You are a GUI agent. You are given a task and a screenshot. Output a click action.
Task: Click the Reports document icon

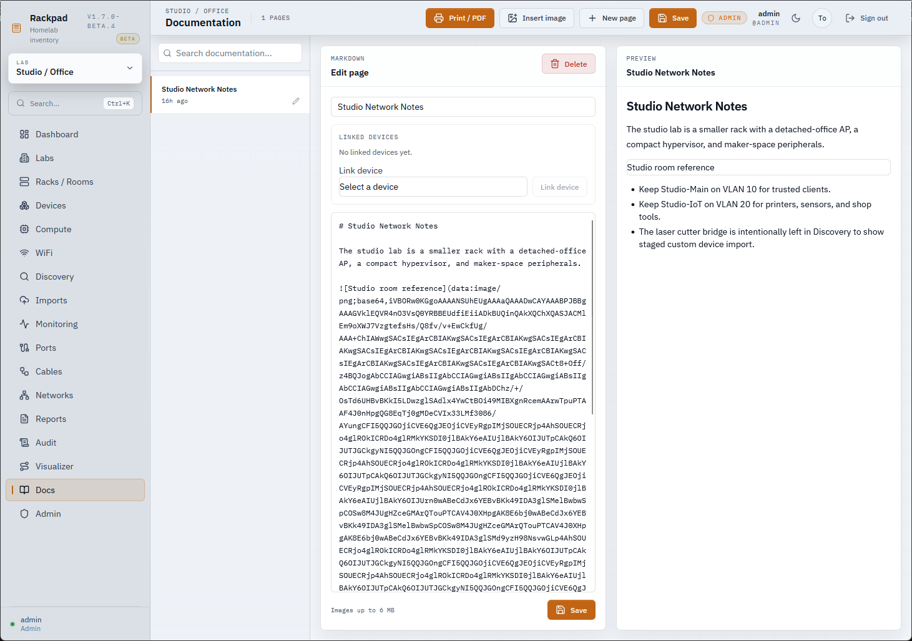[x=24, y=419]
